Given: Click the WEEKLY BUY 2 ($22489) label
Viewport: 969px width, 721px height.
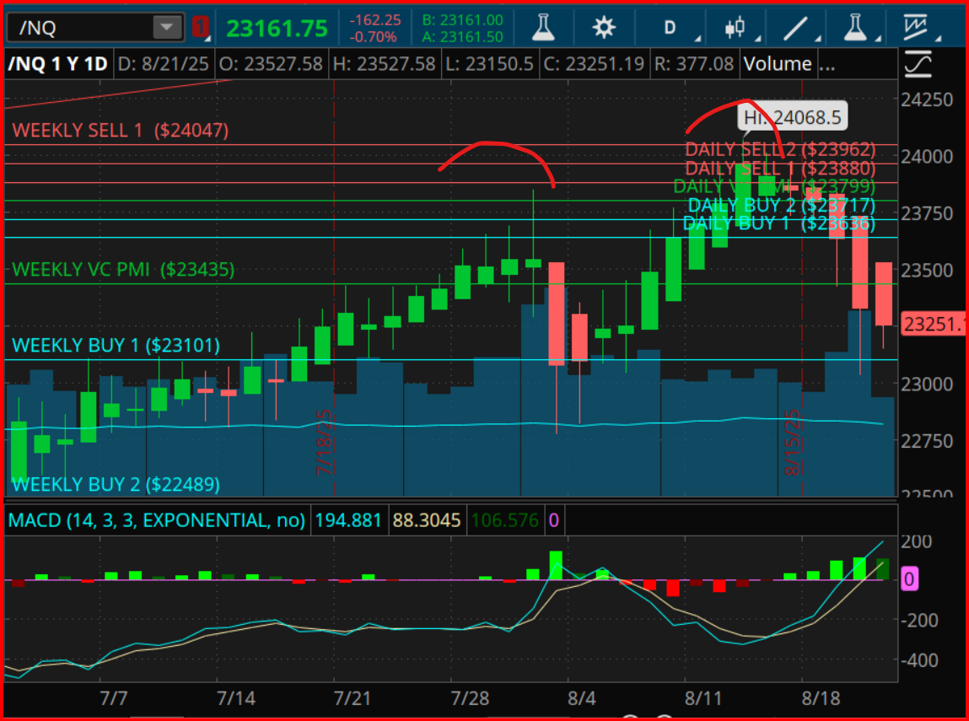Looking at the screenshot, I should tap(116, 484).
